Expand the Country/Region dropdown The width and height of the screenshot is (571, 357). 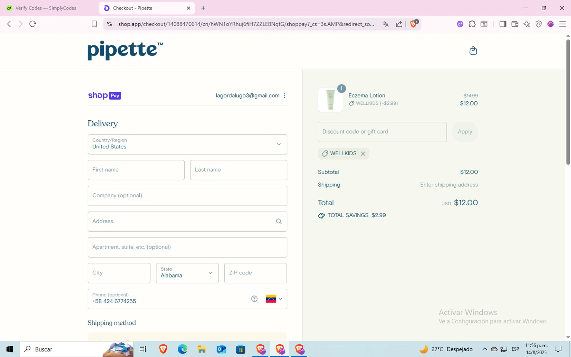click(187, 144)
